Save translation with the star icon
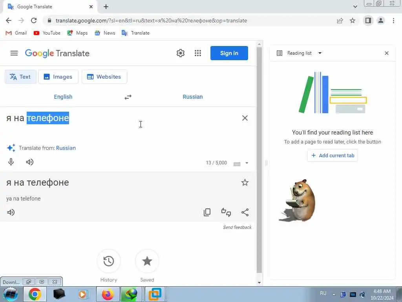 (x=245, y=182)
